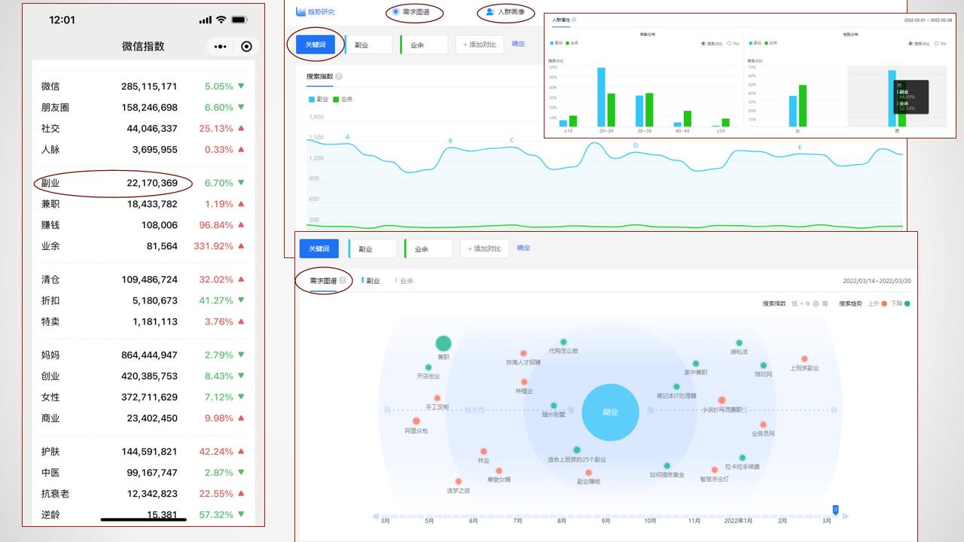Click the date range 2022/03/14~2022/03/20
Screen dimensions: 964x542
[877, 281]
